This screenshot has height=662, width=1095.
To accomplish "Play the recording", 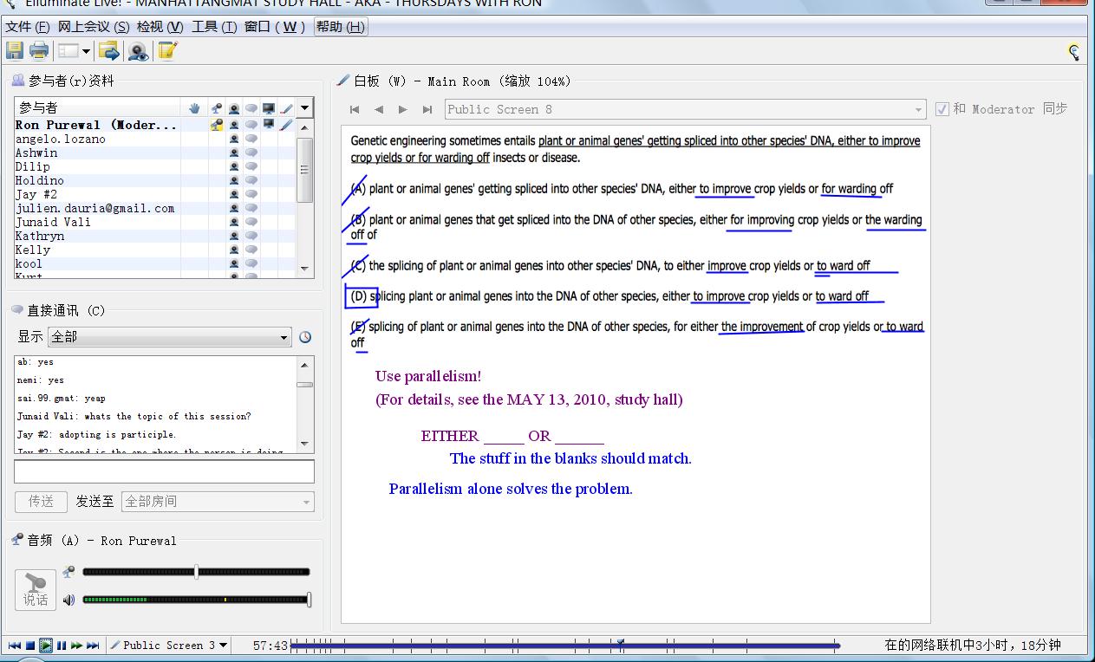I will [x=46, y=646].
